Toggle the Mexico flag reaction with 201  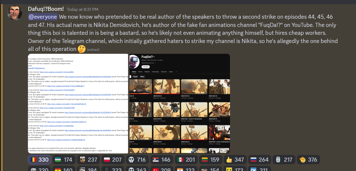tap(186, 160)
